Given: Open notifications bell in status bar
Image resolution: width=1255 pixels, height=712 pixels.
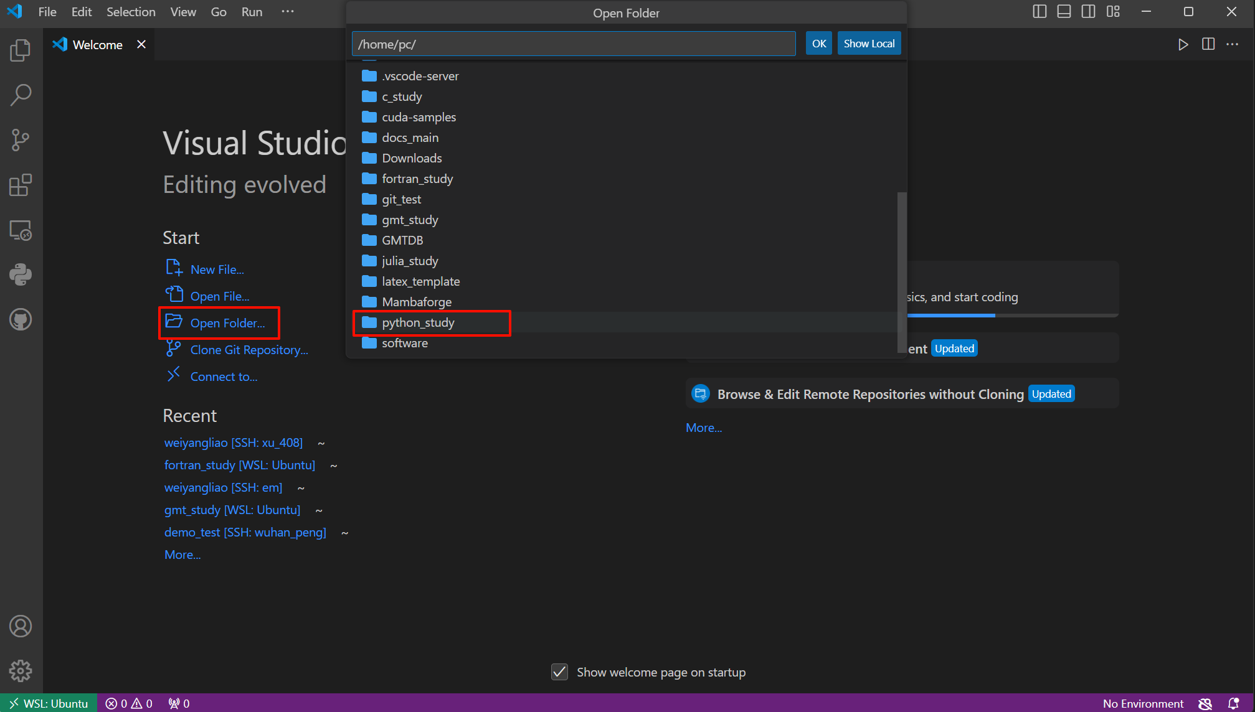Looking at the screenshot, I should pyautogui.click(x=1233, y=703).
